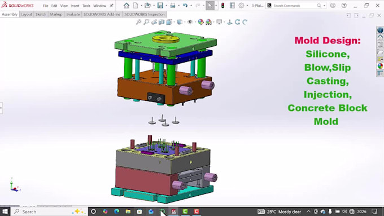
Task: Expand the Options gear dropdown arrow
Action: (247, 6)
